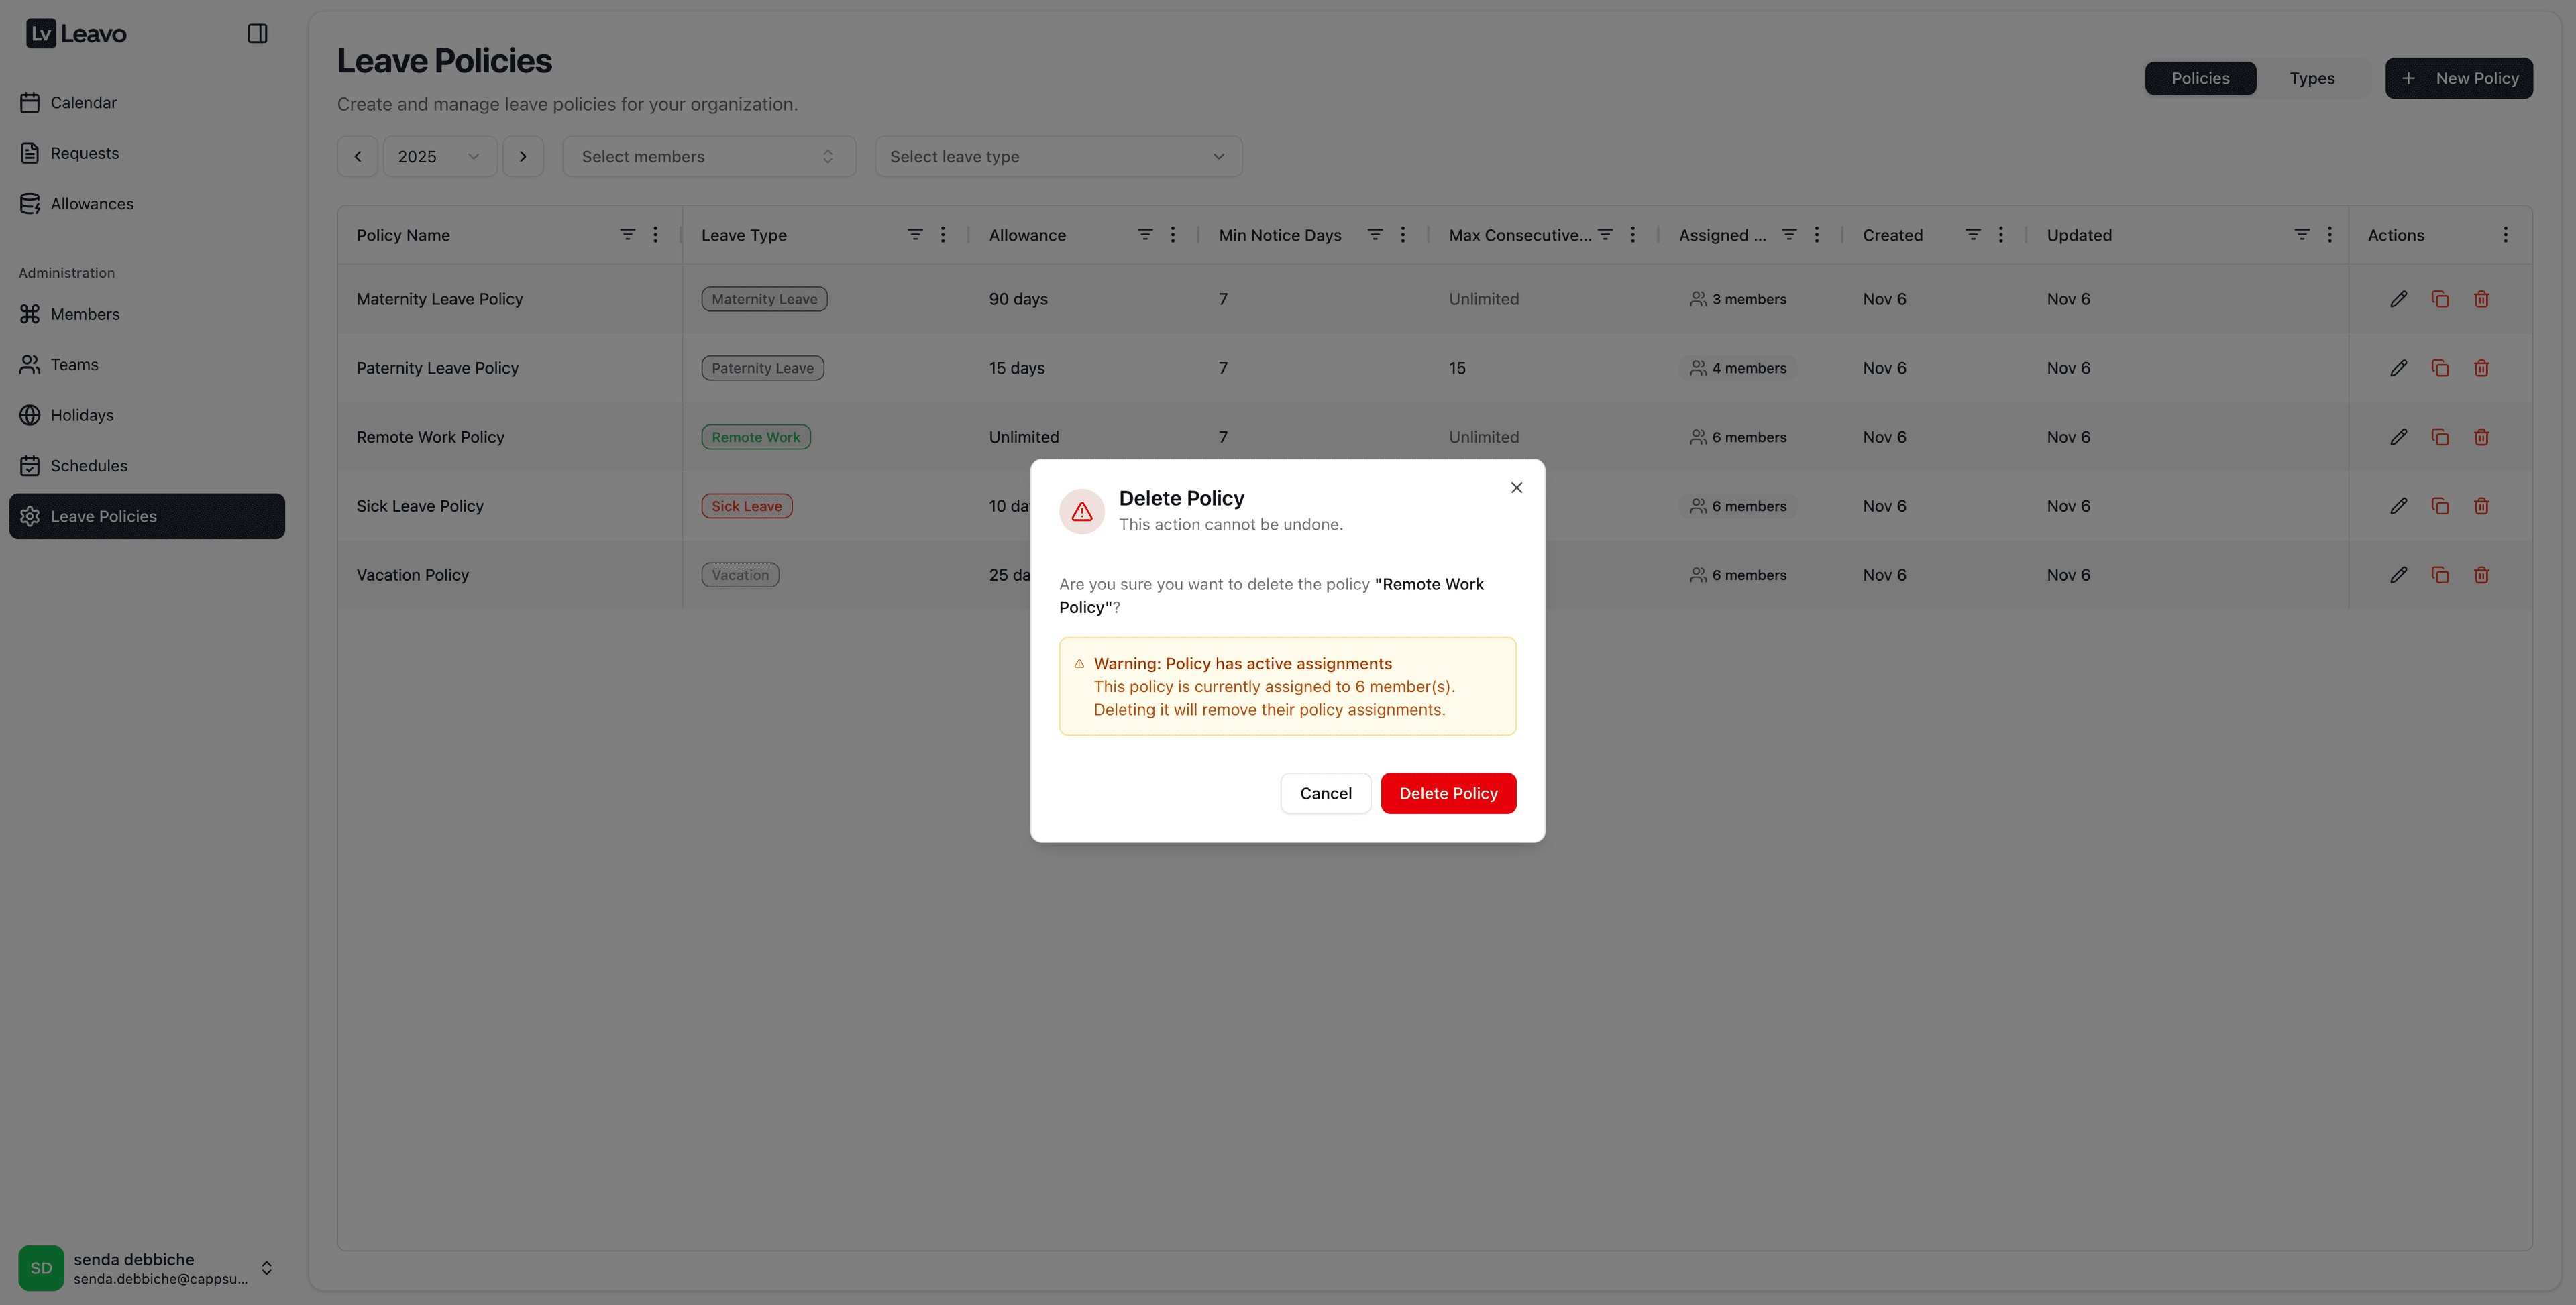Collapse the sidebar panel icon
The width and height of the screenshot is (2576, 1305).
tap(257, 34)
